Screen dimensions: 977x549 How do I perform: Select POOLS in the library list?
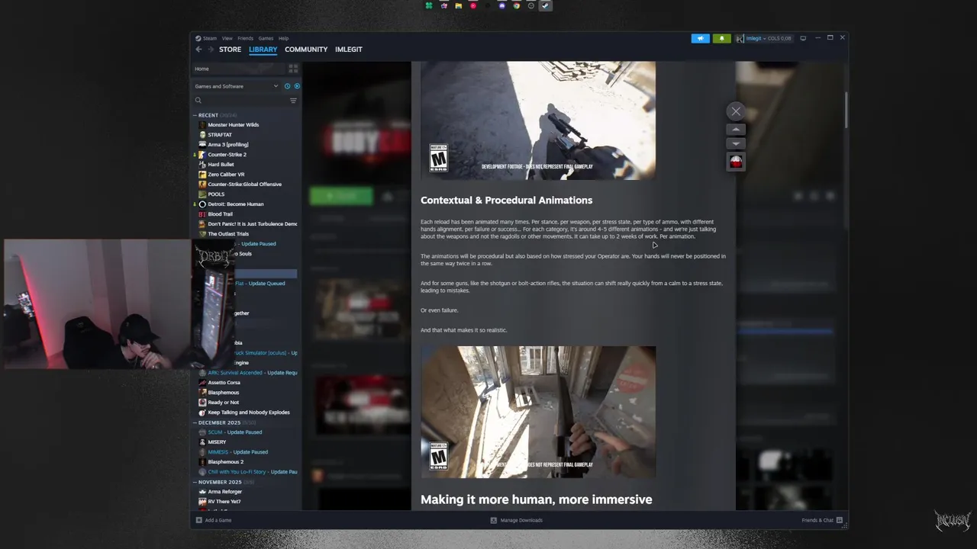point(216,194)
